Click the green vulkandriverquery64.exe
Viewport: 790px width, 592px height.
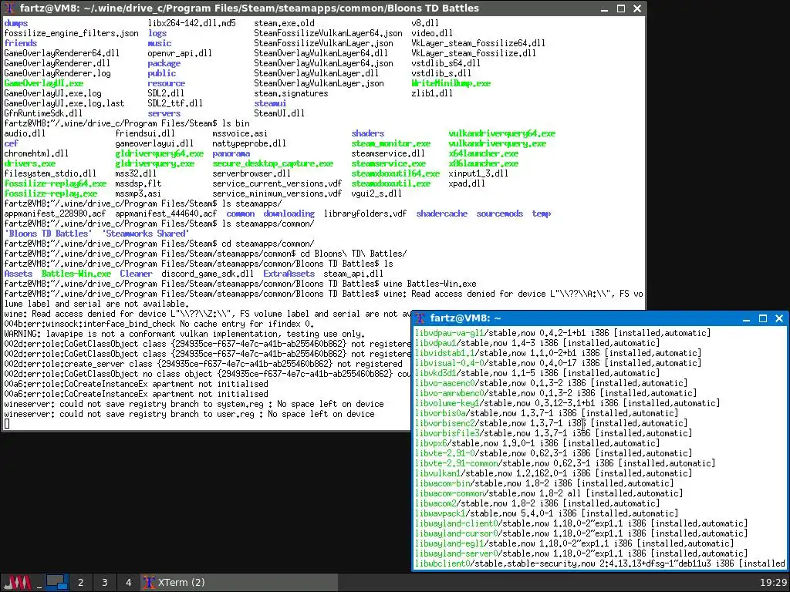tap(501, 133)
